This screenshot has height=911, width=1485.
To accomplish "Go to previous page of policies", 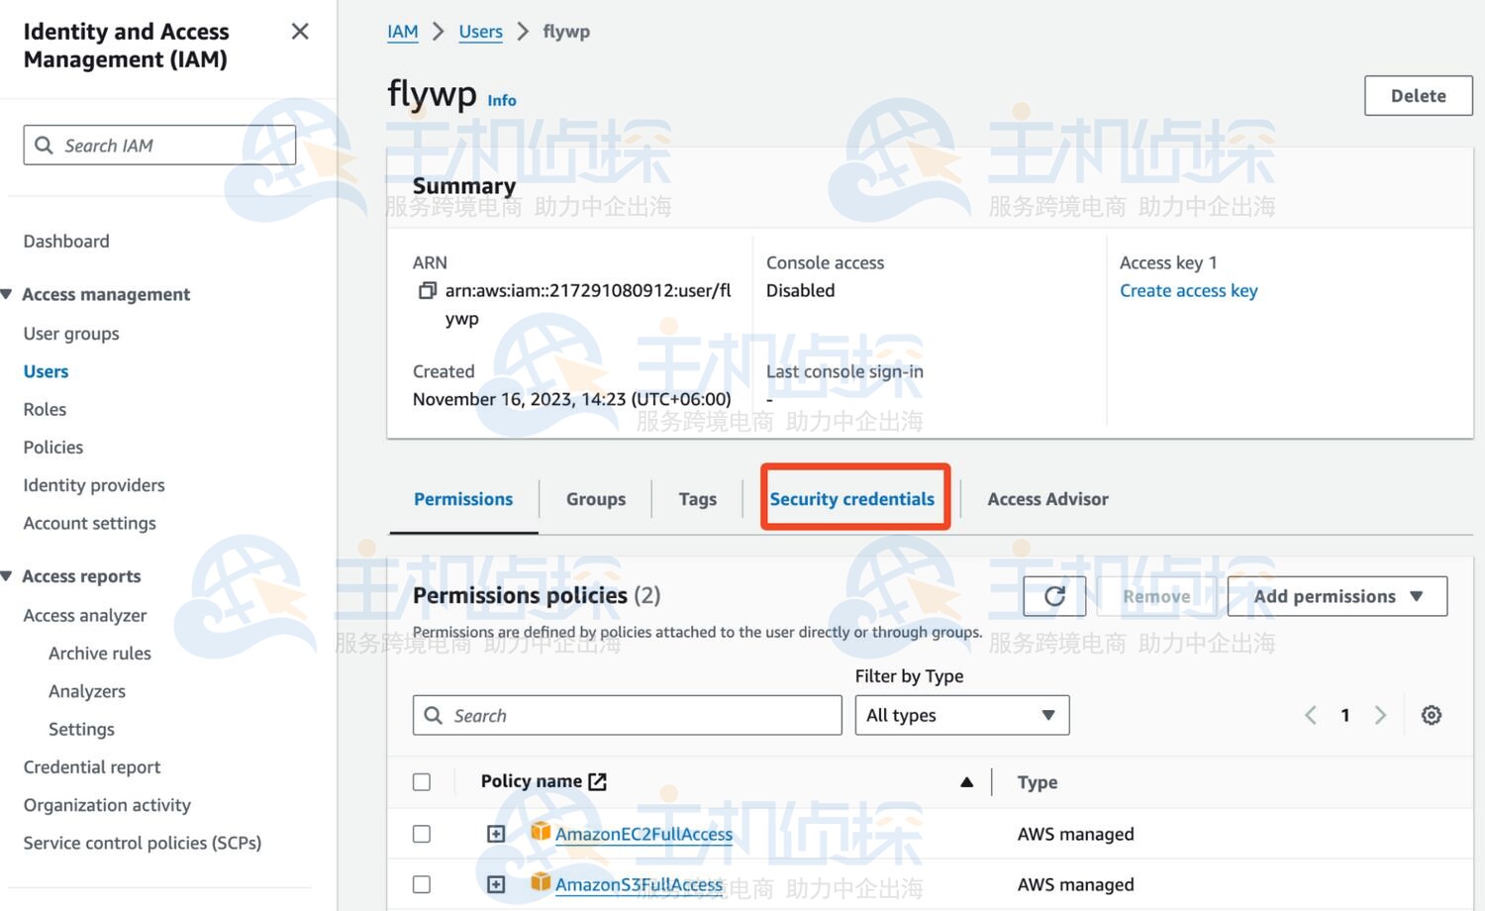I will [1310, 715].
